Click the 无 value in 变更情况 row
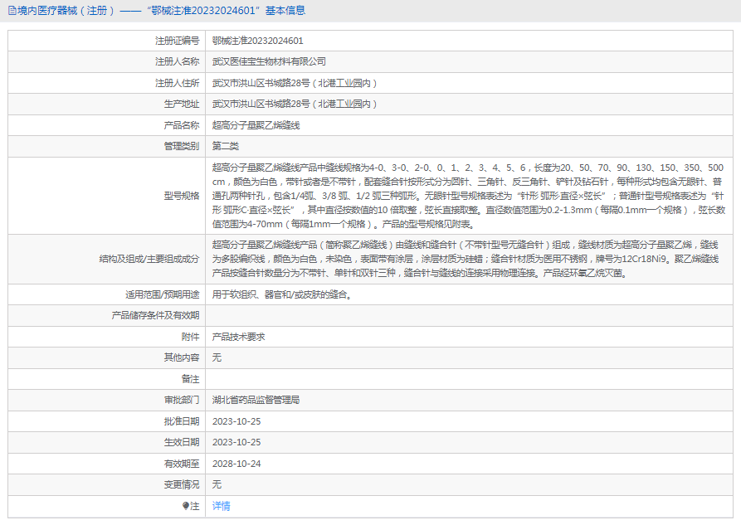Screen dimensions: 741x525 [217, 485]
